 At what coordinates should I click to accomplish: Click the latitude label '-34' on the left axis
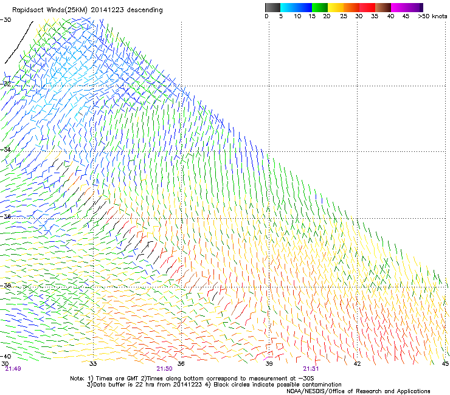click(5, 149)
